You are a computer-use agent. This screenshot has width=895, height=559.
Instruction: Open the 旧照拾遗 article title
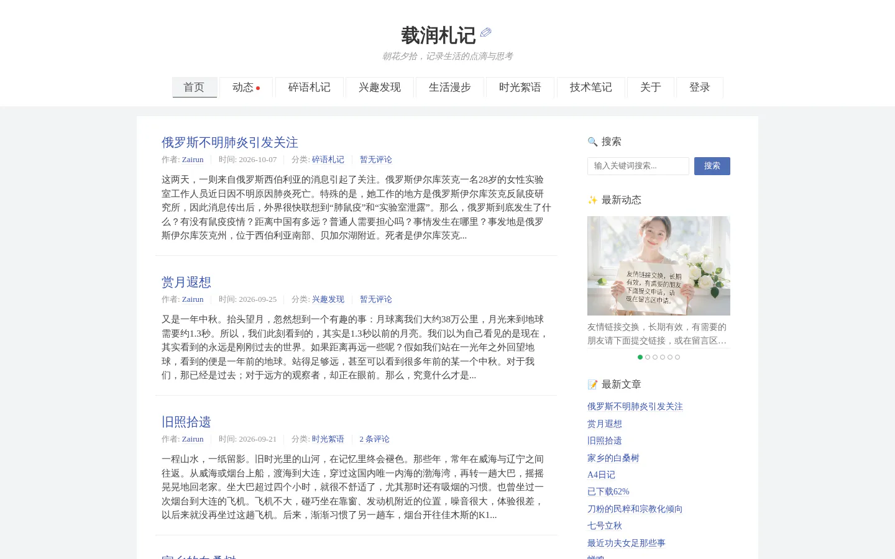click(x=186, y=422)
